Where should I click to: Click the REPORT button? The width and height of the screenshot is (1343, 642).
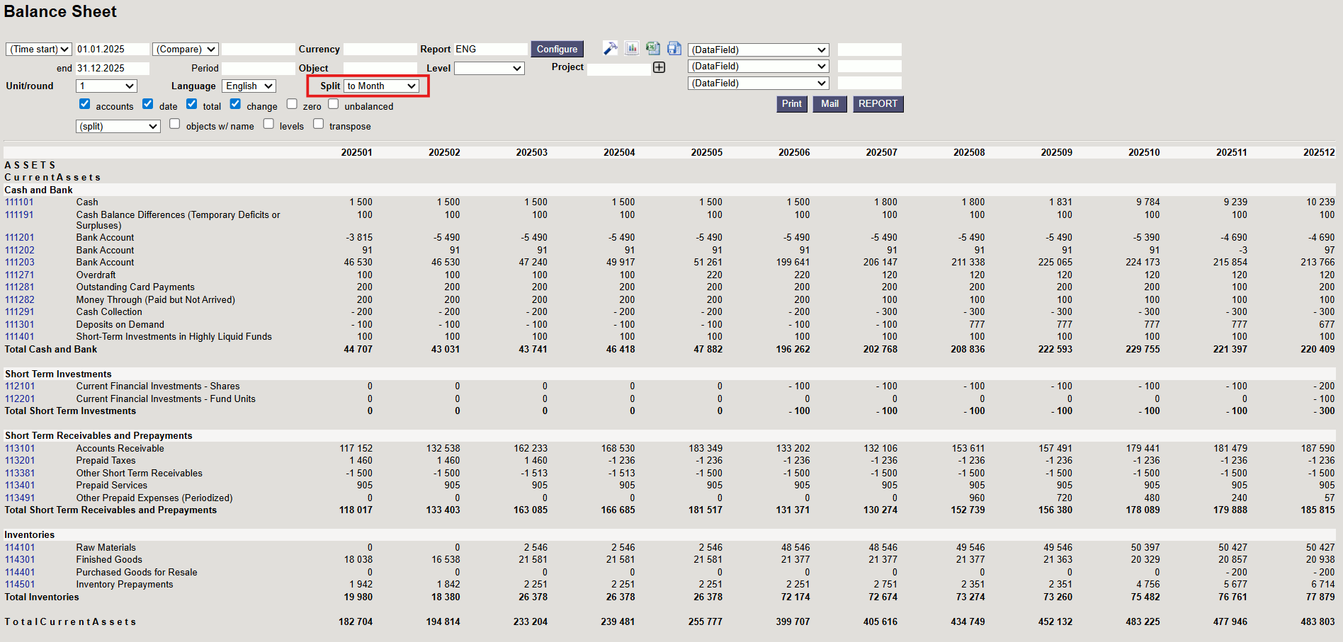tap(878, 104)
